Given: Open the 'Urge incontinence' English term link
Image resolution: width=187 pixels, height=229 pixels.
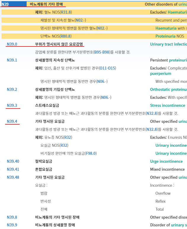Looking at the screenshot, I should coord(166,161).
